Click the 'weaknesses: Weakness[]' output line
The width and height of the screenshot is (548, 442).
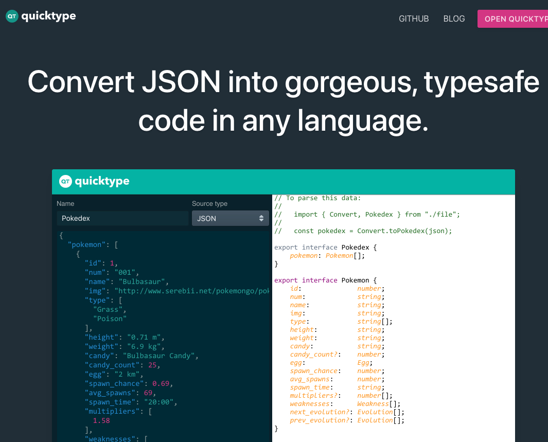(x=345, y=404)
